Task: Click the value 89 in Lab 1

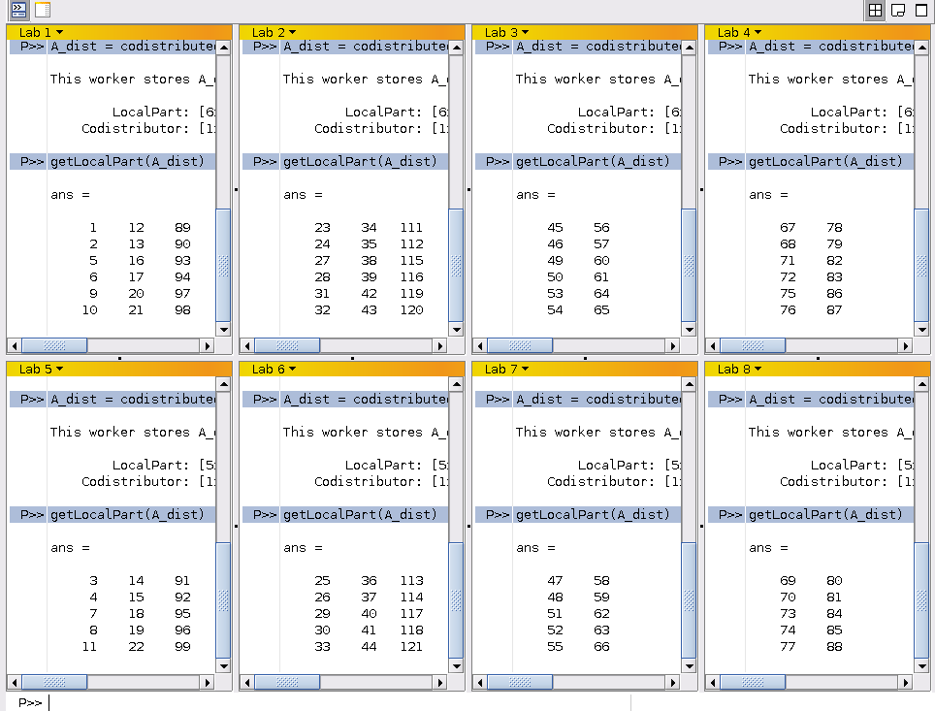Action: pyautogui.click(x=182, y=227)
